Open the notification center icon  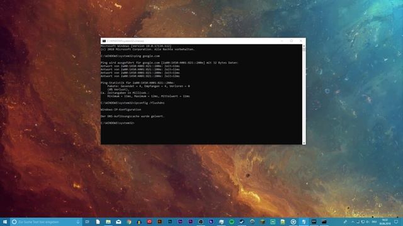click(x=396, y=222)
